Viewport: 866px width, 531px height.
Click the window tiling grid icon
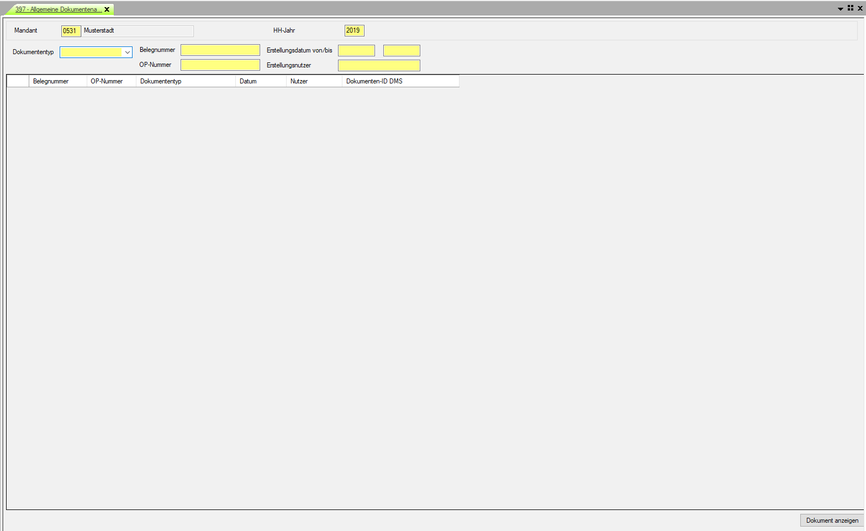[x=851, y=8]
